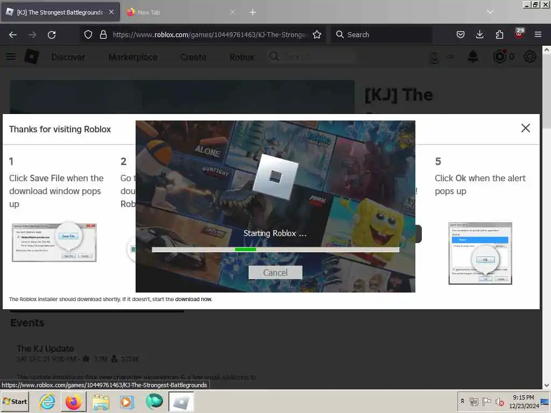Screen dimensions: 551x413
Task: Open the taskbar clock showing 9:15 PM
Action: click(x=524, y=401)
